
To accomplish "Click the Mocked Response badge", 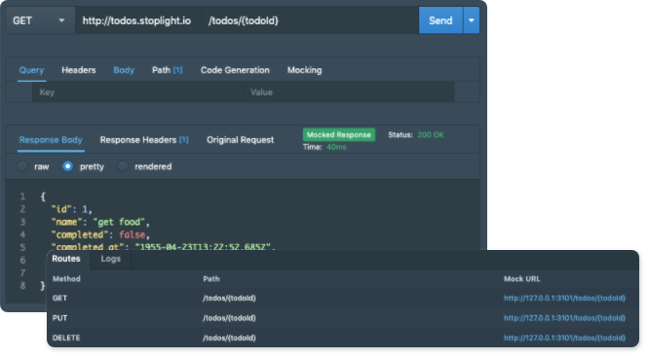I will click(x=339, y=135).
